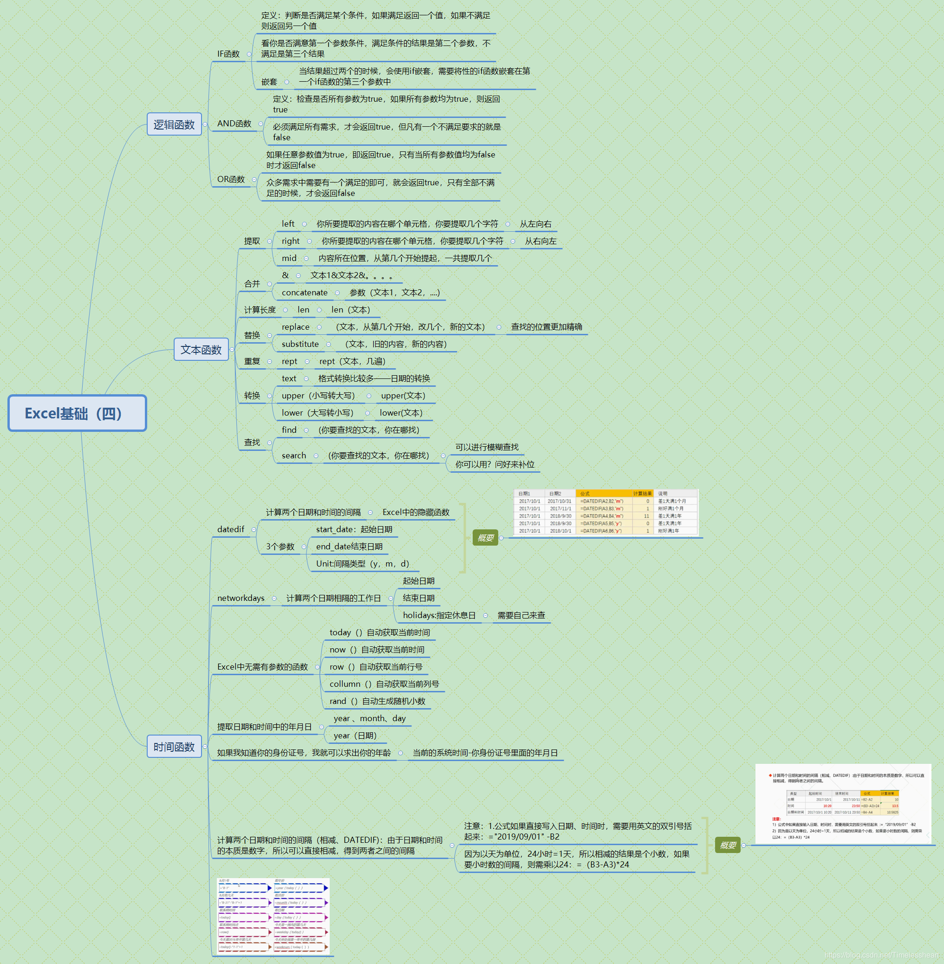Image resolution: width=944 pixels, height=964 pixels.
Task: Select the Excel中无需有参数的函数 topic
Action: coord(262,667)
